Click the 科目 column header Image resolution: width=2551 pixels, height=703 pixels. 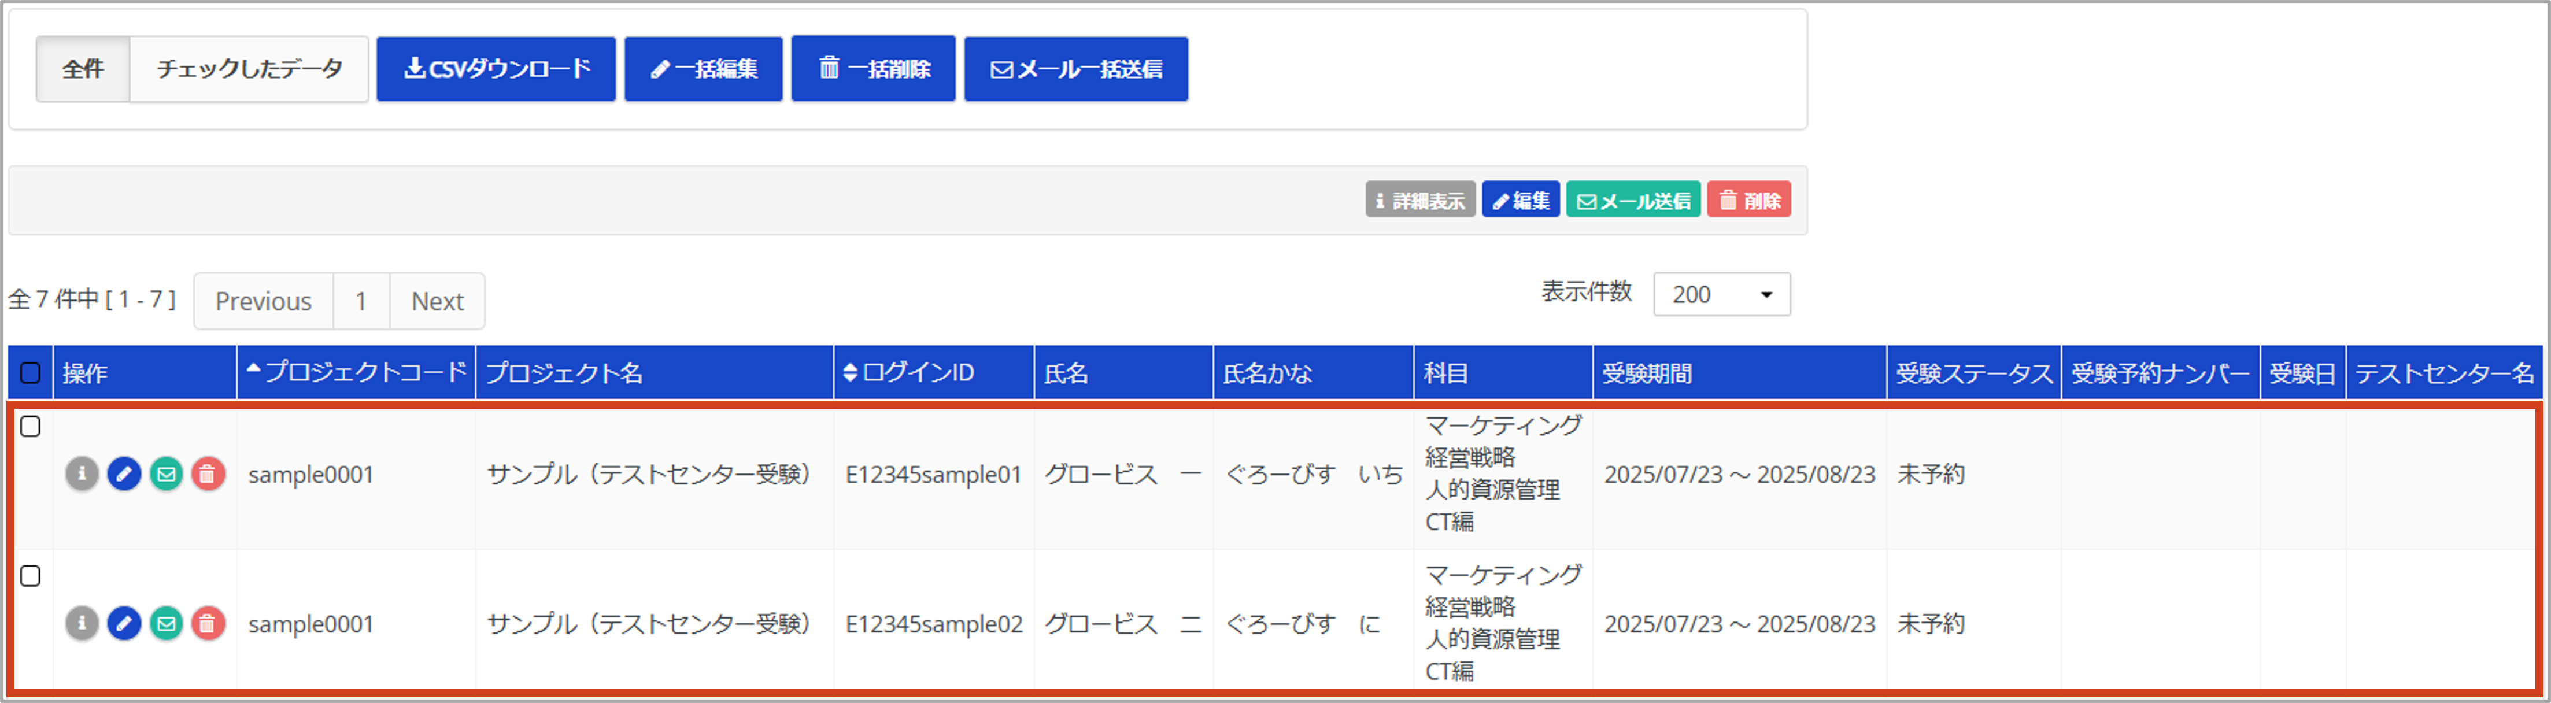pyautogui.click(x=1503, y=372)
